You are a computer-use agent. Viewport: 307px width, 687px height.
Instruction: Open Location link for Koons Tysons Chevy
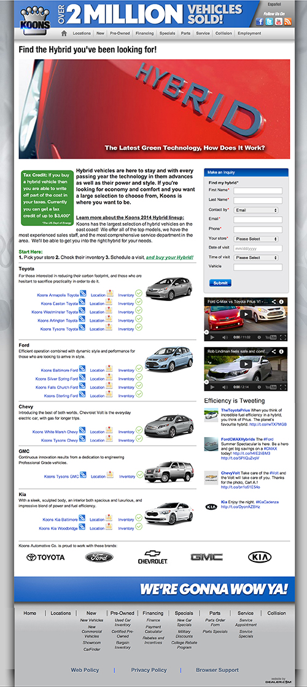click(x=97, y=440)
